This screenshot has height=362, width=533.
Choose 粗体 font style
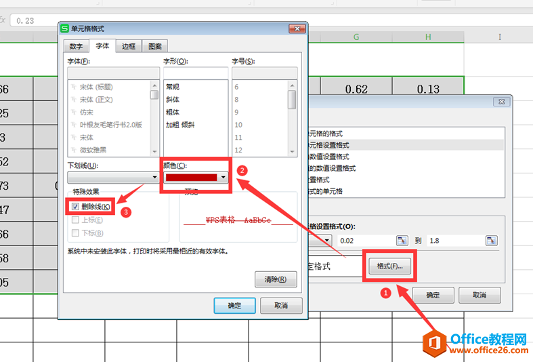coord(173,112)
